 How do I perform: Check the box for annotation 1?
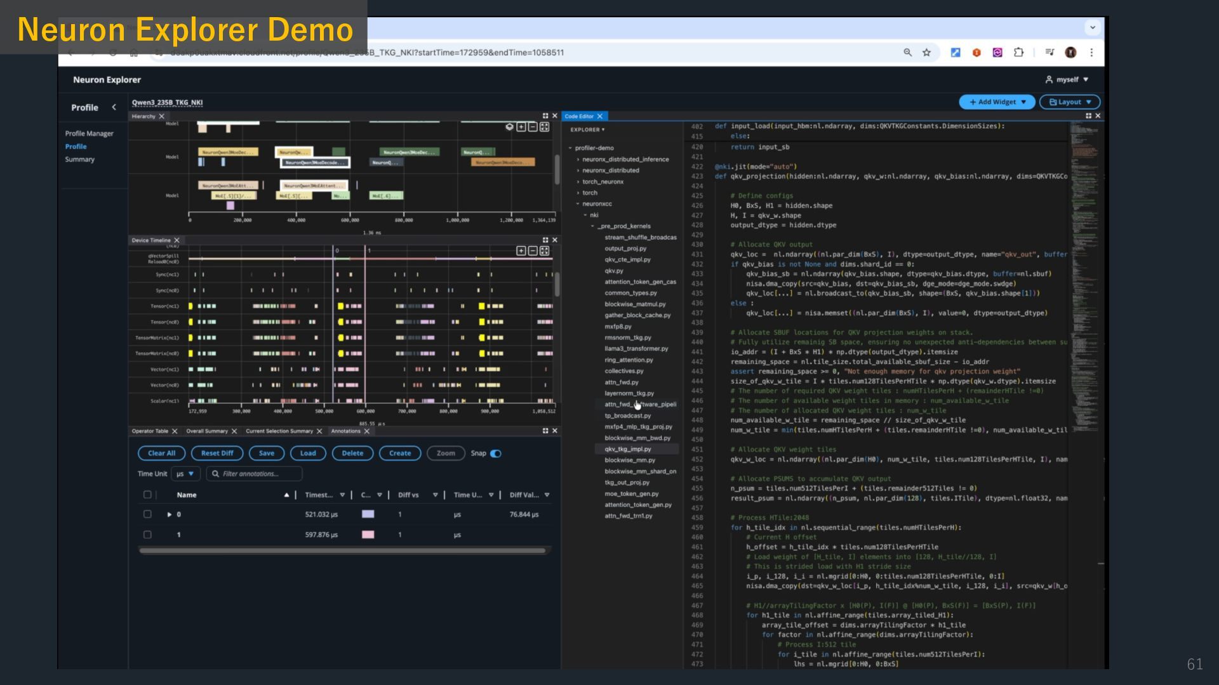[147, 535]
